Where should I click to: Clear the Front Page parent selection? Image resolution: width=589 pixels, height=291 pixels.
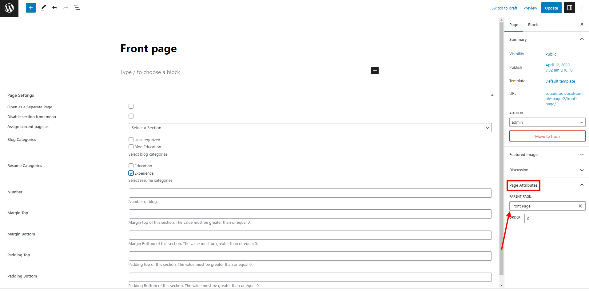580,206
